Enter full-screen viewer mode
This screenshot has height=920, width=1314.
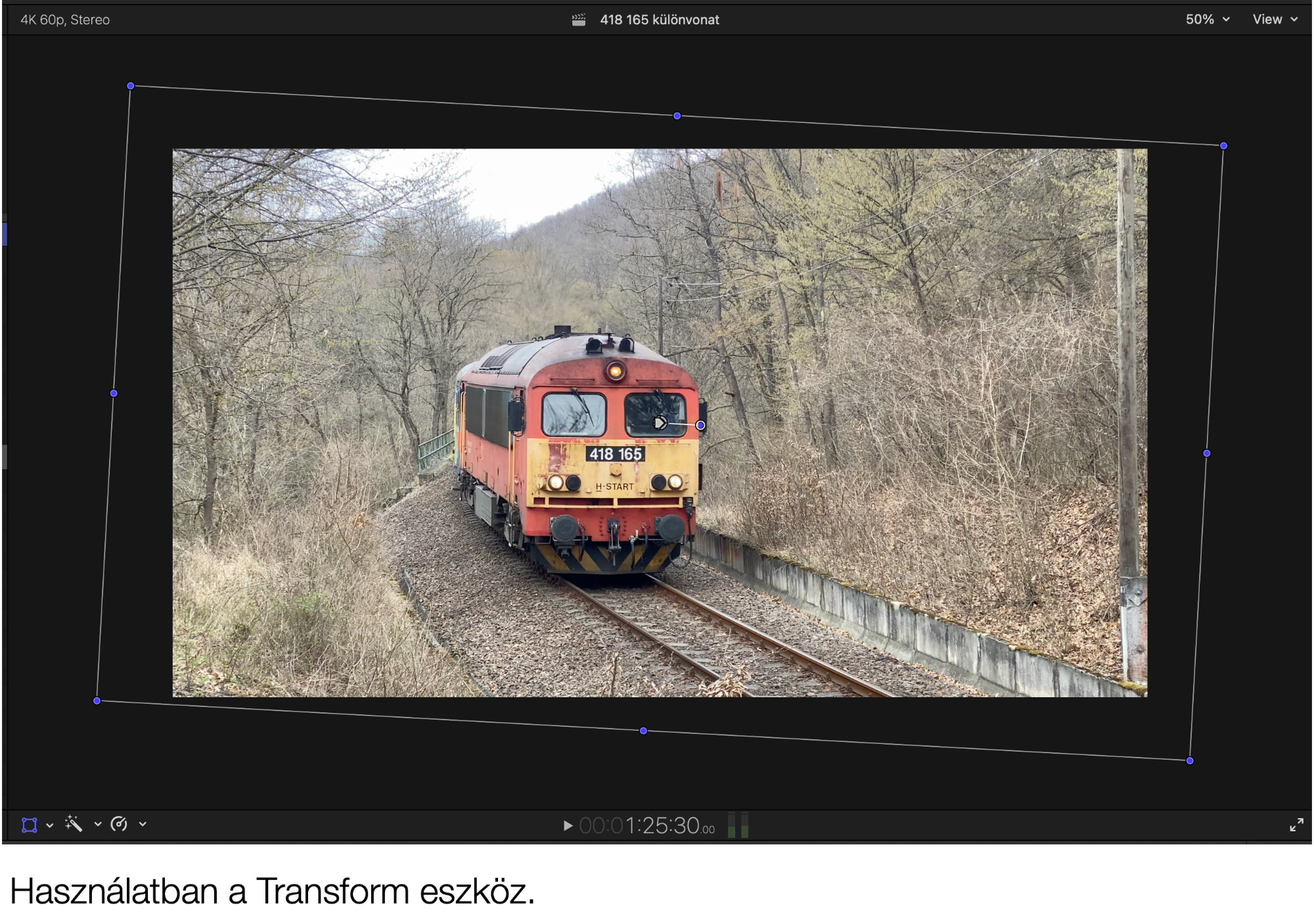pos(1296,825)
